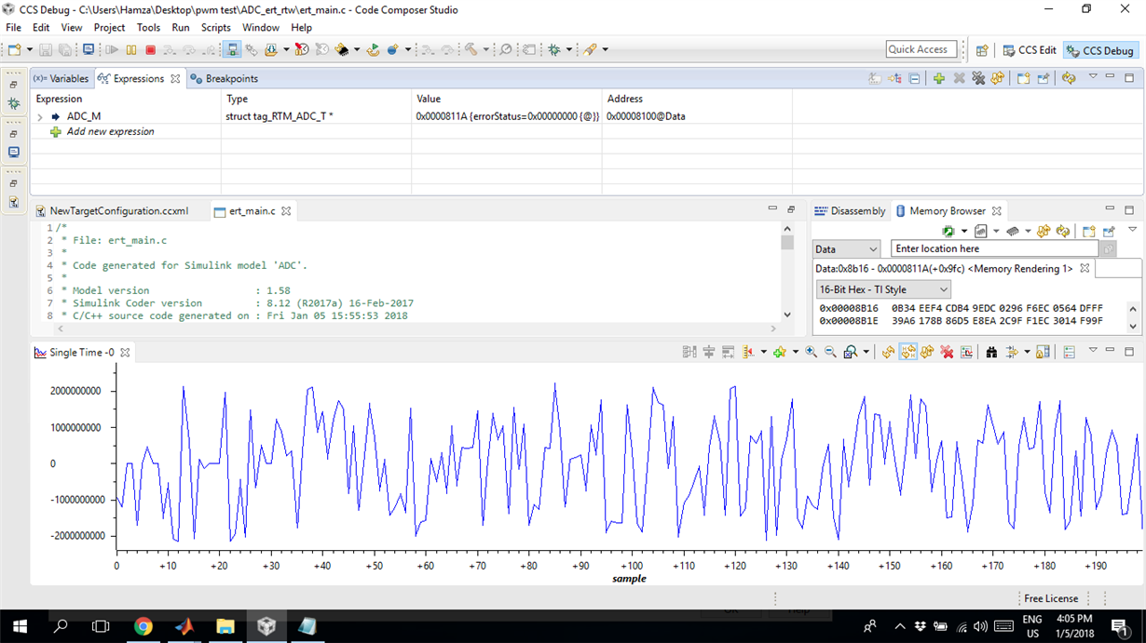The height and width of the screenshot is (643, 1146).
Task: Click the Suspend (pause) debug icon
Action: pyautogui.click(x=130, y=49)
